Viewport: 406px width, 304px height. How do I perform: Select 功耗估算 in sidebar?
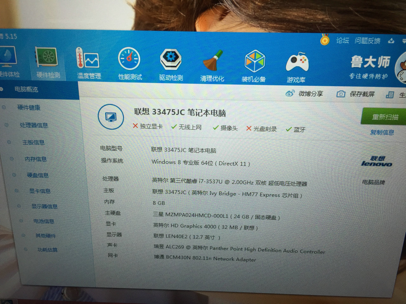pyautogui.click(x=48, y=250)
